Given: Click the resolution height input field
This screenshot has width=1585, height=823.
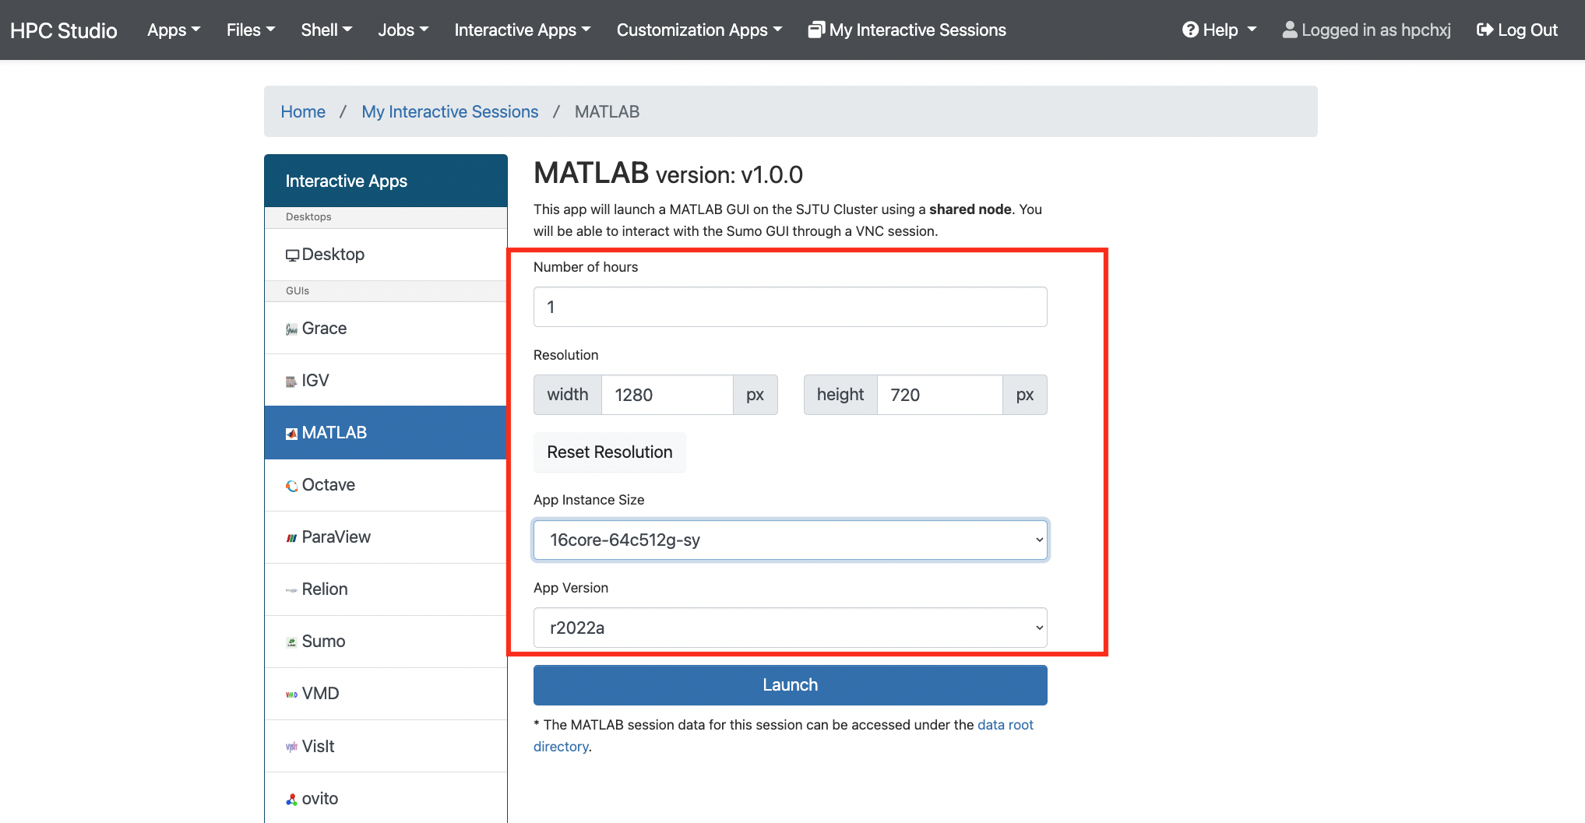Looking at the screenshot, I should pyautogui.click(x=939, y=395).
